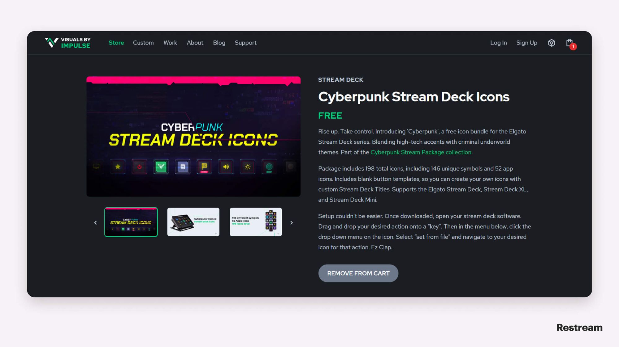The height and width of the screenshot is (347, 619).
Task: Open the Store menu item
Action: (116, 42)
